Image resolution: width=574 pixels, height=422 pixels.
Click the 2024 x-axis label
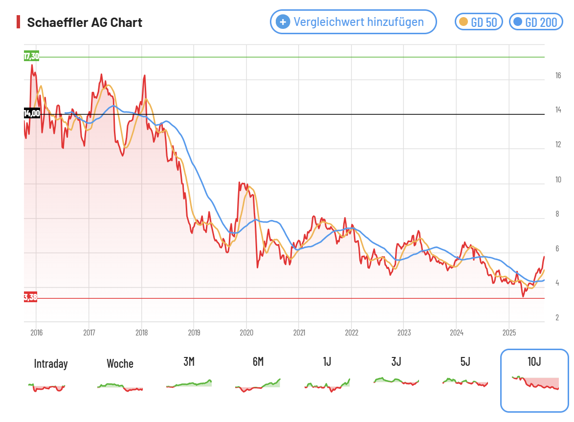457,333
